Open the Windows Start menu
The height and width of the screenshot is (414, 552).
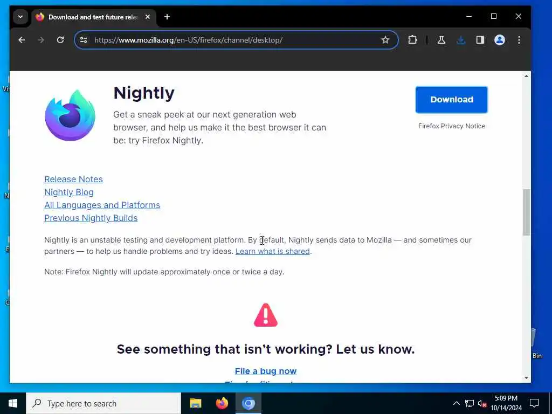point(13,403)
